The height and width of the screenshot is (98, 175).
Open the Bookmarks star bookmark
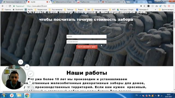18,10
